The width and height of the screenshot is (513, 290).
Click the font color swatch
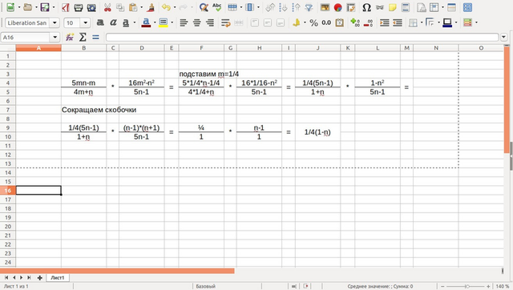pos(146,22)
